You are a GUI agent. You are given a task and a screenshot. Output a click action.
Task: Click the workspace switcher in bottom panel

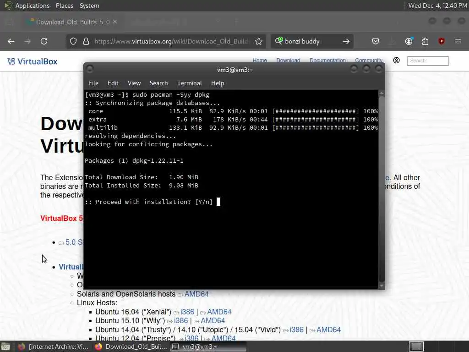point(416,346)
